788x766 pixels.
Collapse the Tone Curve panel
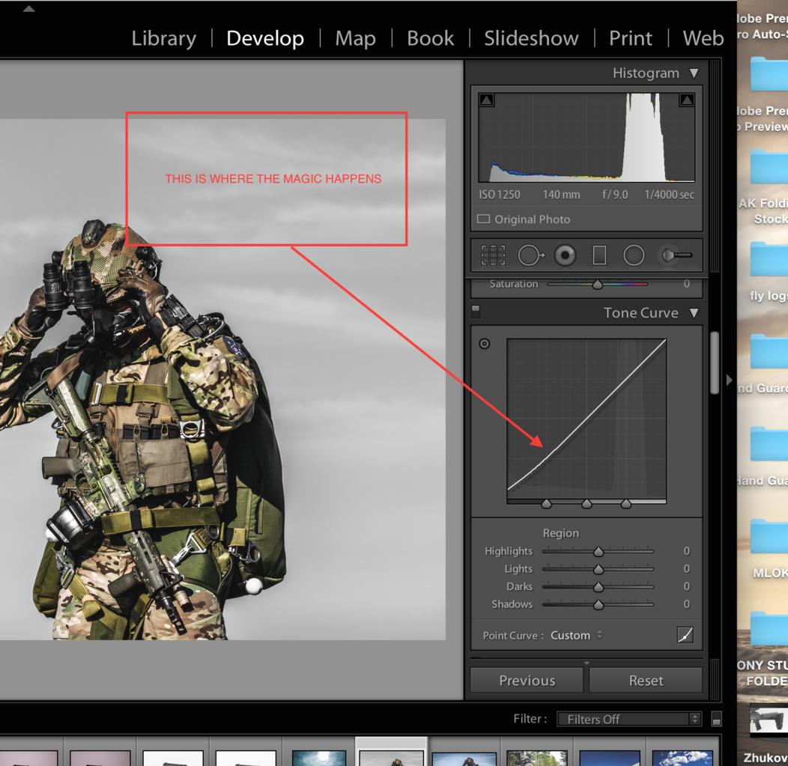click(x=694, y=313)
